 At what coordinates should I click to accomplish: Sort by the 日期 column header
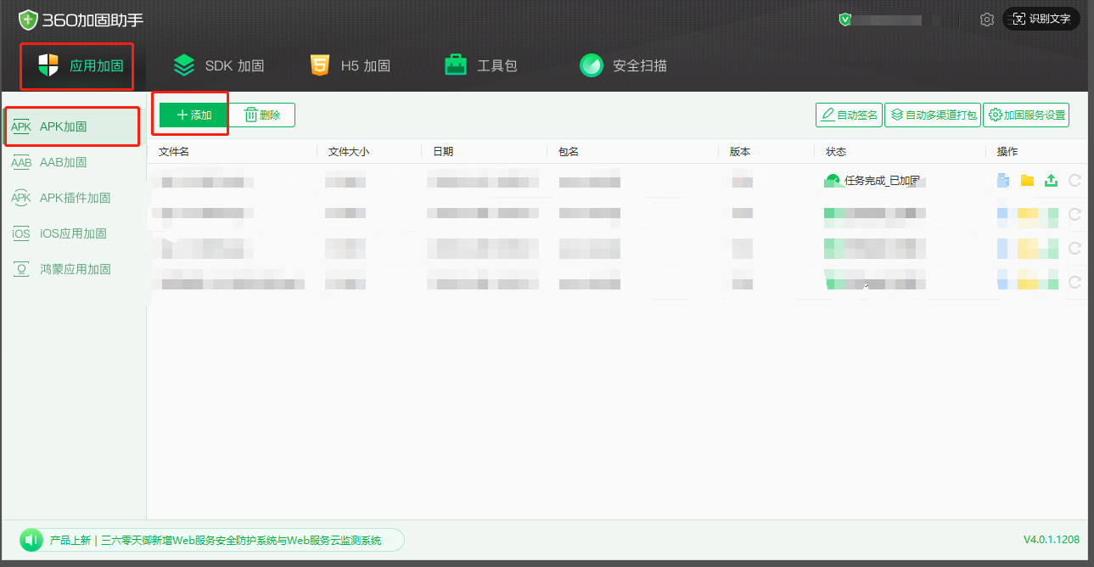point(442,151)
